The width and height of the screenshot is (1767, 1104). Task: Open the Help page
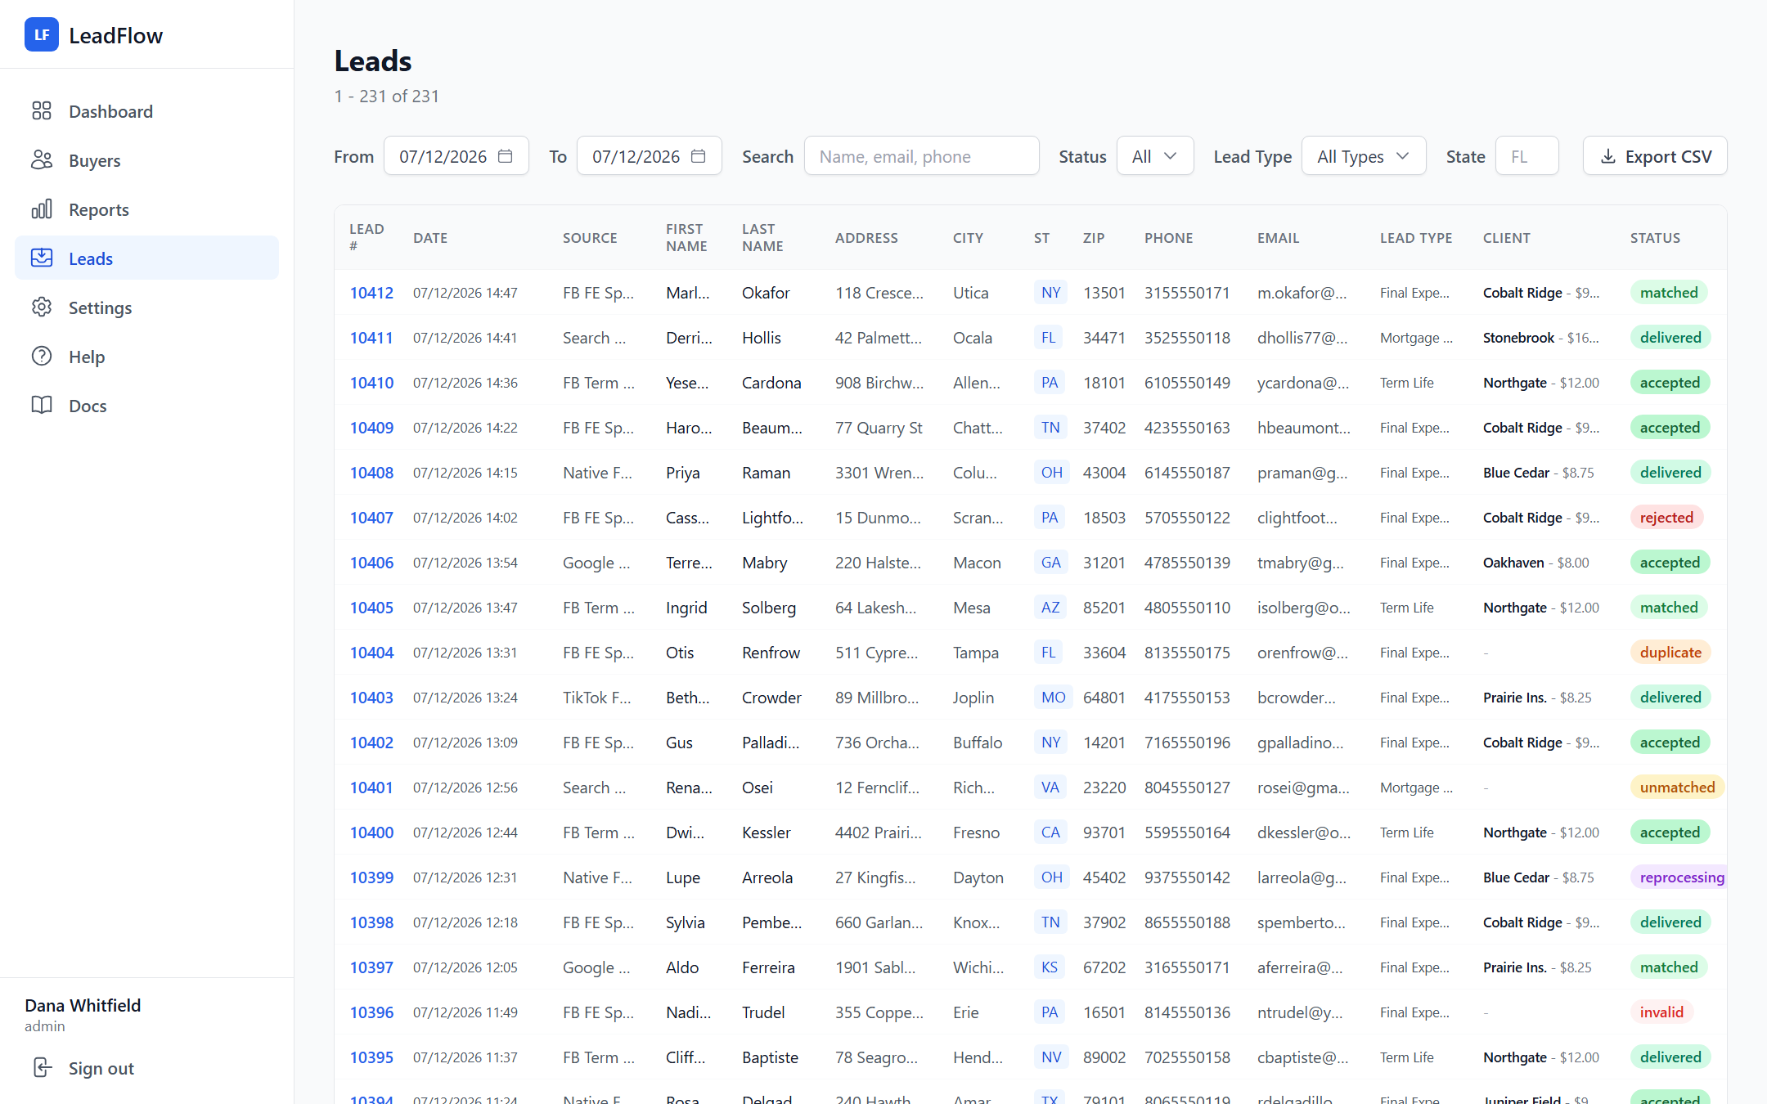pyautogui.click(x=147, y=356)
